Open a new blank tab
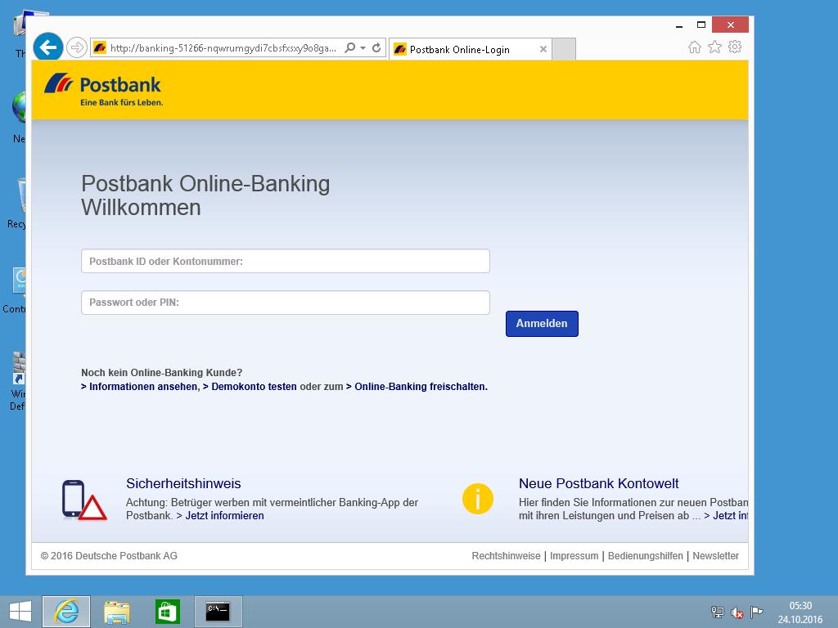The width and height of the screenshot is (838, 628). click(x=563, y=49)
